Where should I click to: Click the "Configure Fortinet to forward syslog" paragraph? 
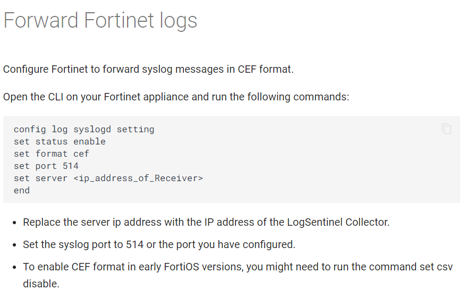point(148,70)
